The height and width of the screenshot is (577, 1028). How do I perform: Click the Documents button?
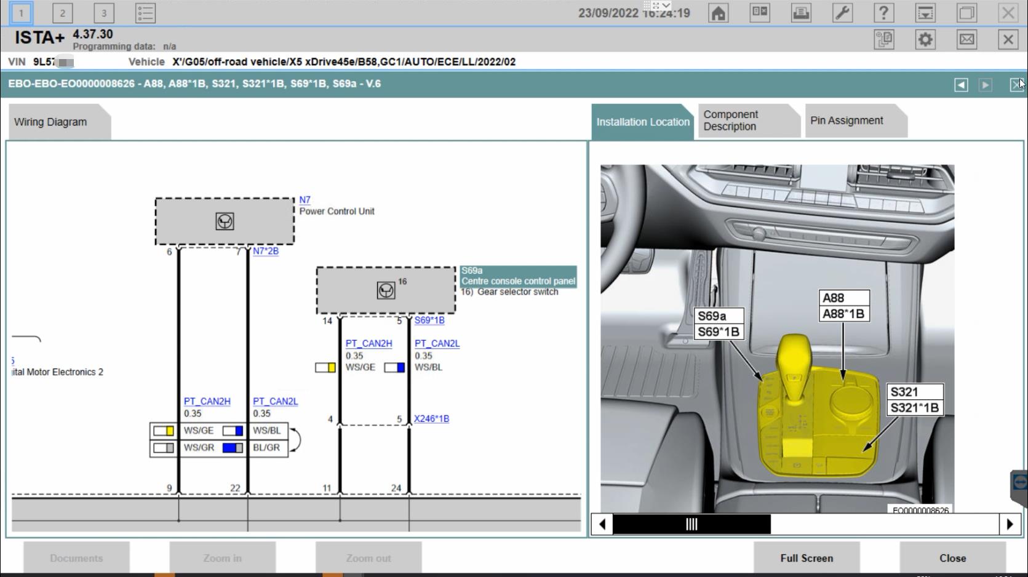[76, 558]
